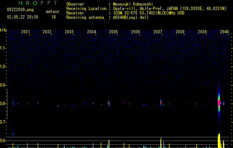Click the 2039 time marker
This screenshot has height=148, width=233.
(202, 32)
